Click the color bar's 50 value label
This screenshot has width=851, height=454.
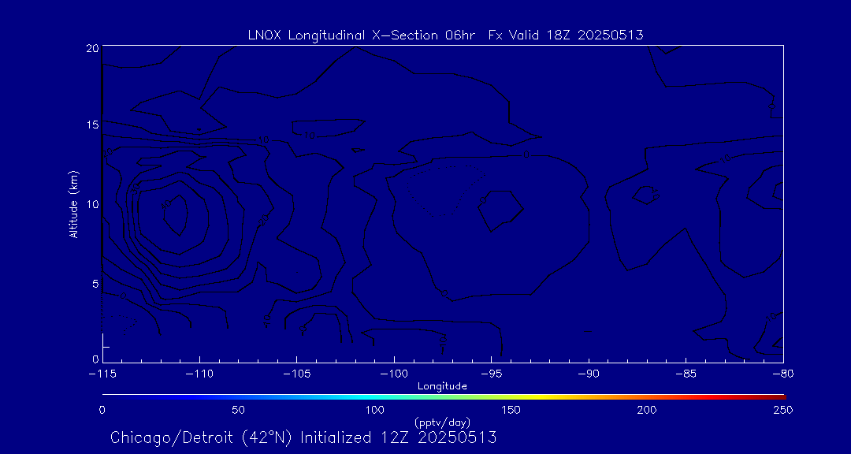(x=238, y=410)
